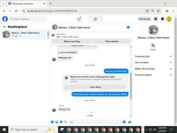Image resolution: width=177 pixels, height=133 pixels.
Task: Open the $800 2 Beds listing link
Action: 67,37
